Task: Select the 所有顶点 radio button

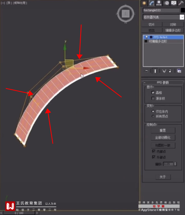Action: tap(153, 116)
